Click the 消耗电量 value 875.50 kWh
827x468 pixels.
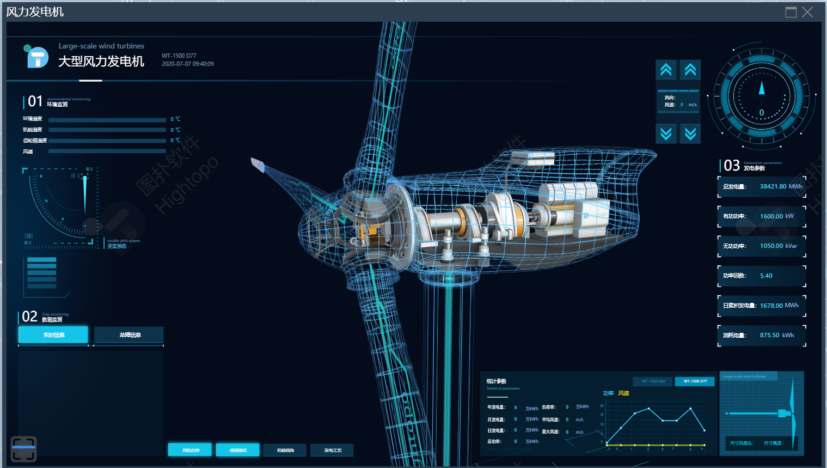tap(777, 335)
